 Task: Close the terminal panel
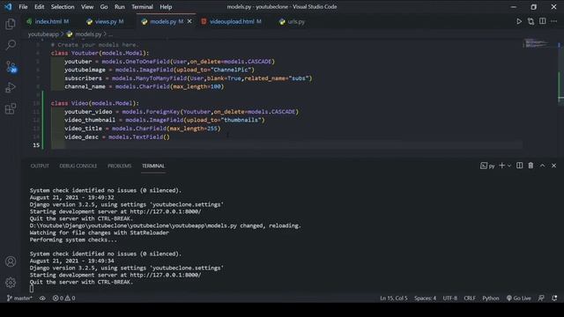(x=554, y=166)
